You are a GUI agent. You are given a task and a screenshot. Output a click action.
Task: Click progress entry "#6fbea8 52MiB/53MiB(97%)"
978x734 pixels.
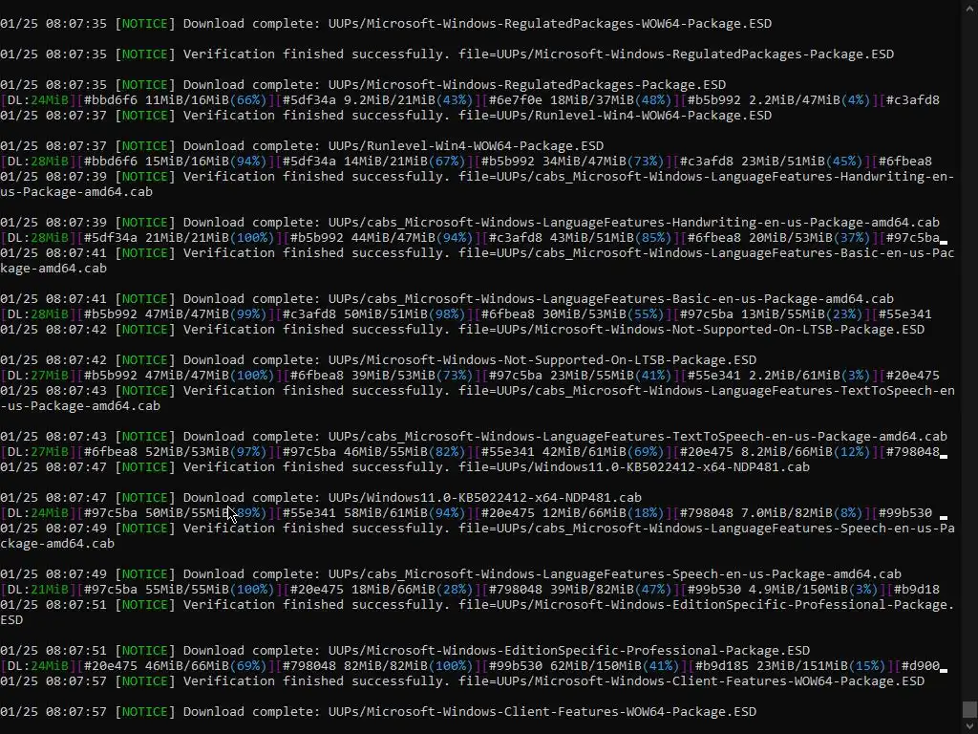pos(176,452)
